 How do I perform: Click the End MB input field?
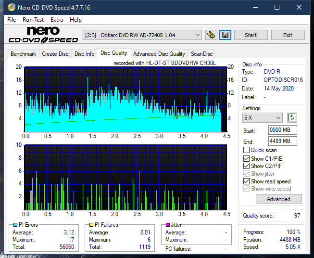tap(282, 141)
